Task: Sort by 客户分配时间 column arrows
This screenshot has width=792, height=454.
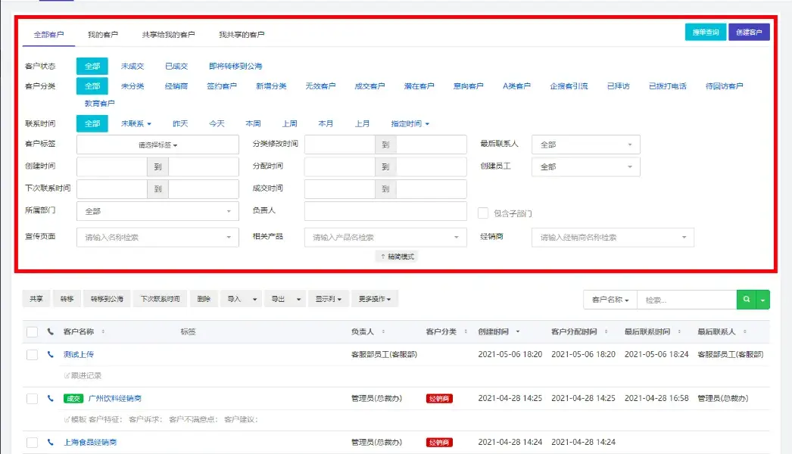Action: tap(606, 331)
